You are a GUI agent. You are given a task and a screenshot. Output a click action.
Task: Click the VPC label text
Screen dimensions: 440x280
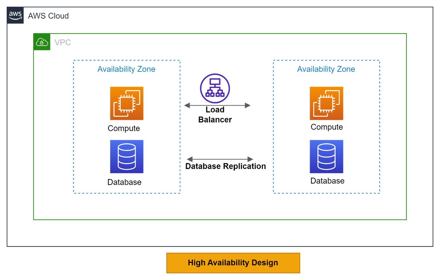click(63, 42)
